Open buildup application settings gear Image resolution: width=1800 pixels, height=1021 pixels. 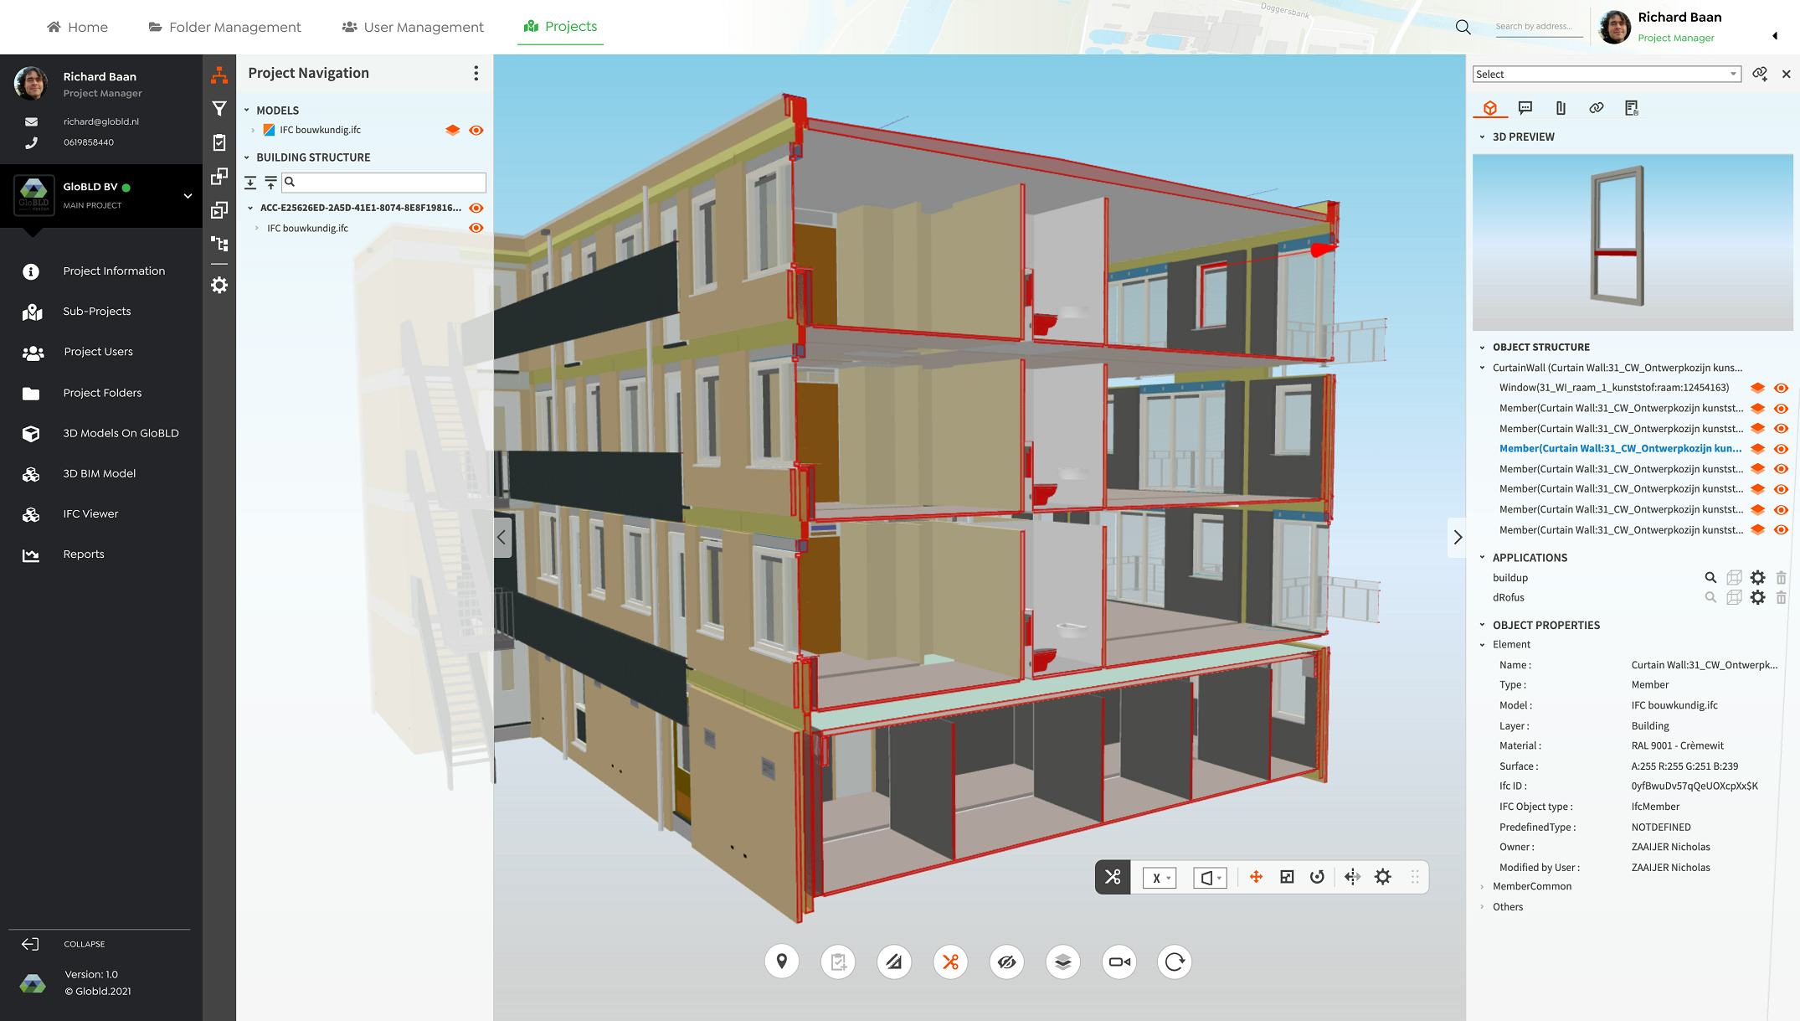pos(1757,578)
